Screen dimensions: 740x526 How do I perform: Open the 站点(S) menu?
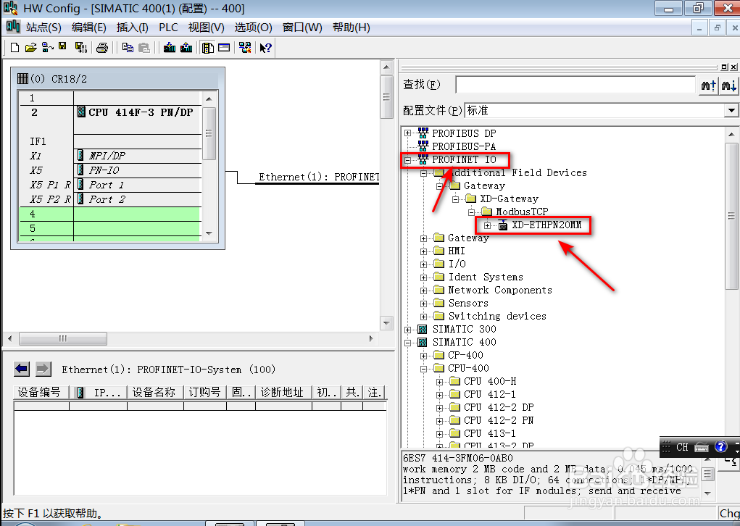(x=43, y=28)
